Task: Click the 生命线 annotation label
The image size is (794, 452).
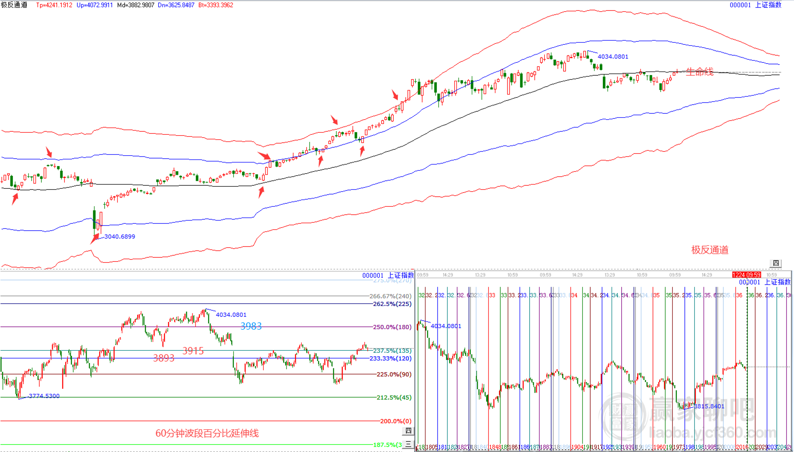Action: click(x=699, y=72)
